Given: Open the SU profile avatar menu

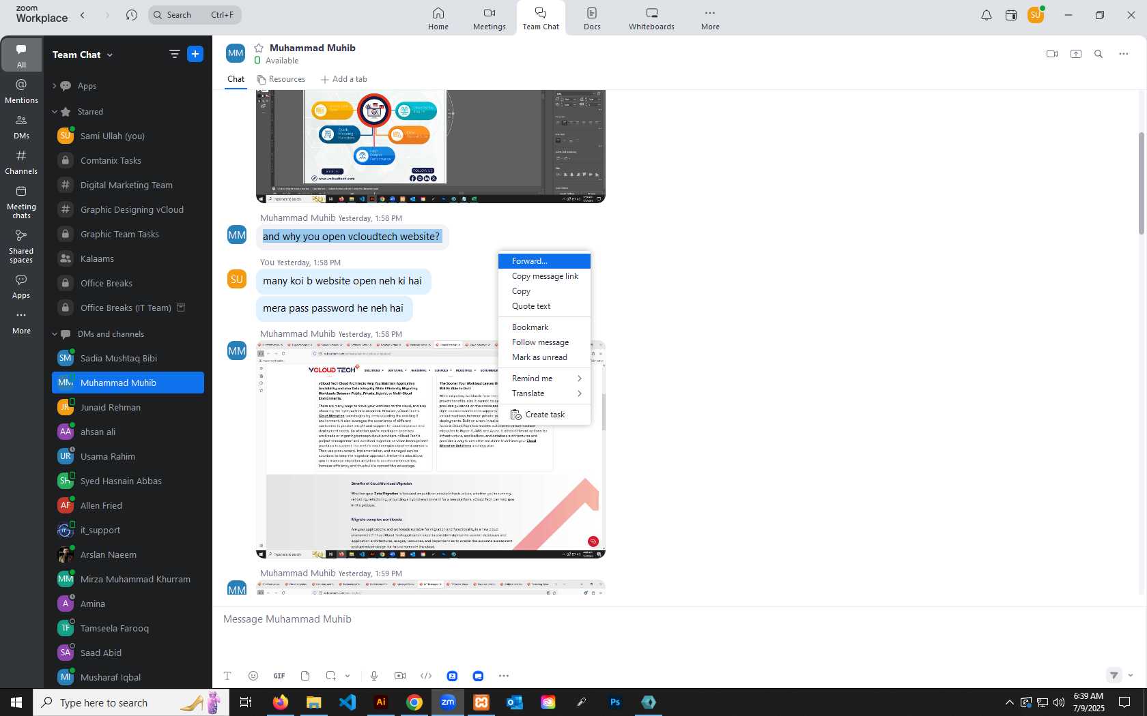Looking at the screenshot, I should point(1036,15).
